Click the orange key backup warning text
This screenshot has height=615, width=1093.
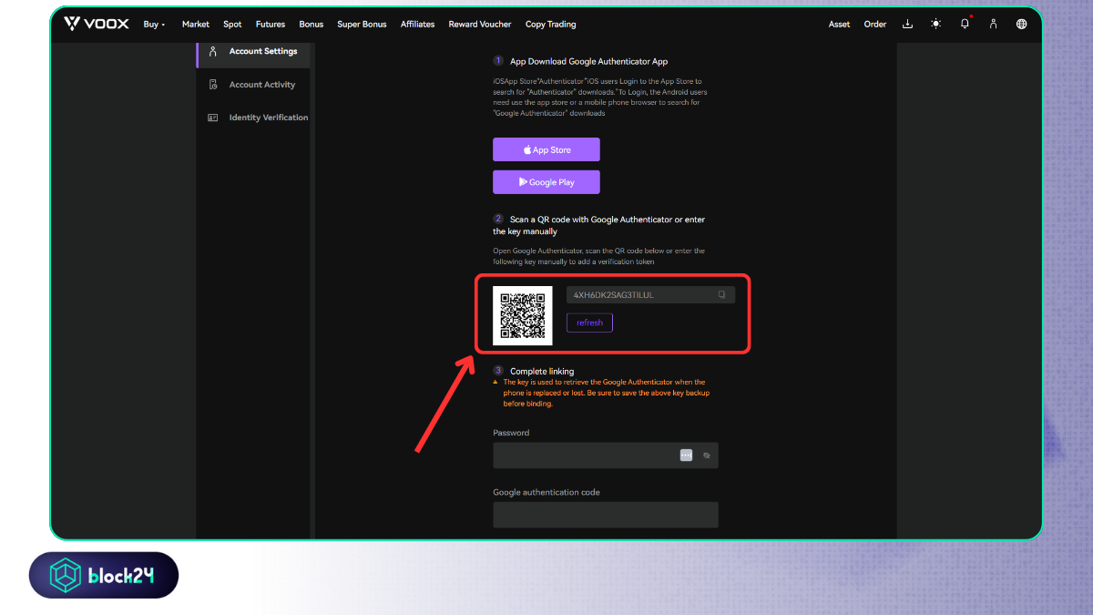606,393
